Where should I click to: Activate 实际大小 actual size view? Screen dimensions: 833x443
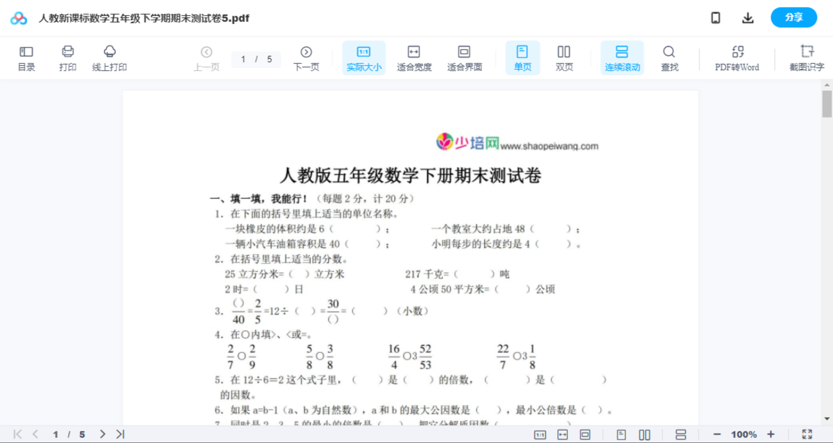(x=363, y=57)
